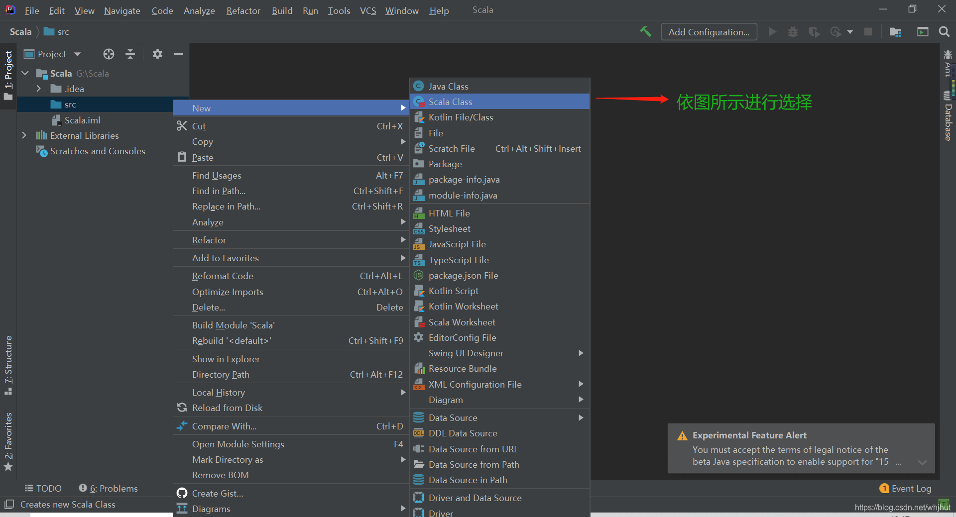Image resolution: width=956 pixels, height=517 pixels.
Task: Click the Scala breadcrumb in navigation bar
Action: (x=20, y=31)
